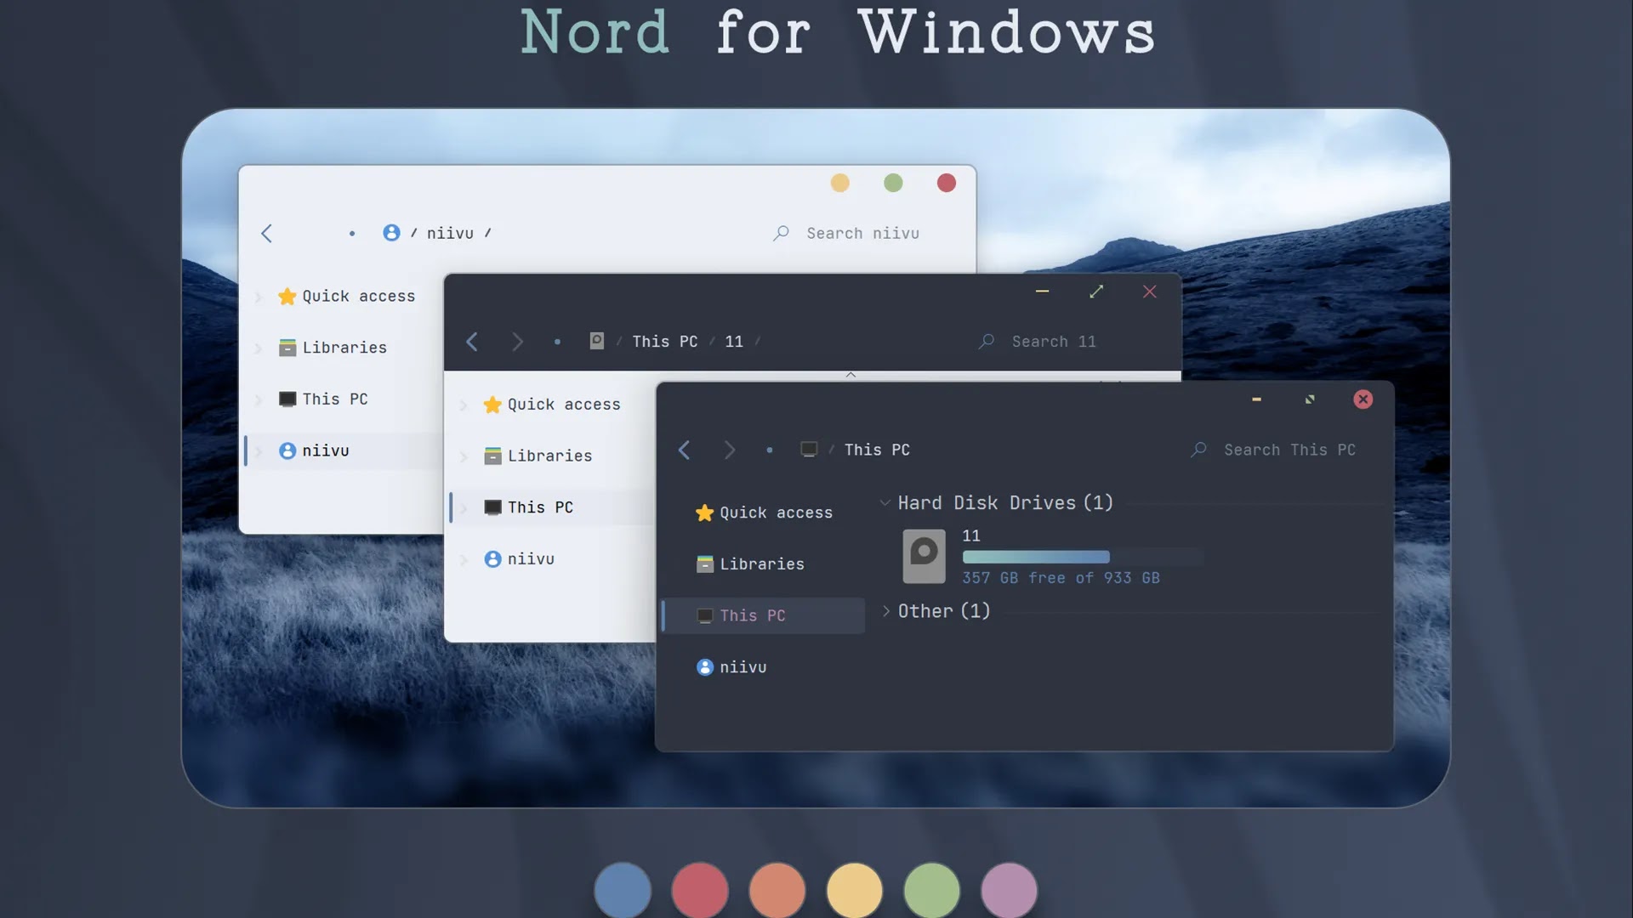The height and width of the screenshot is (918, 1633).
Task: Close the front This PC window
Action: (1363, 399)
